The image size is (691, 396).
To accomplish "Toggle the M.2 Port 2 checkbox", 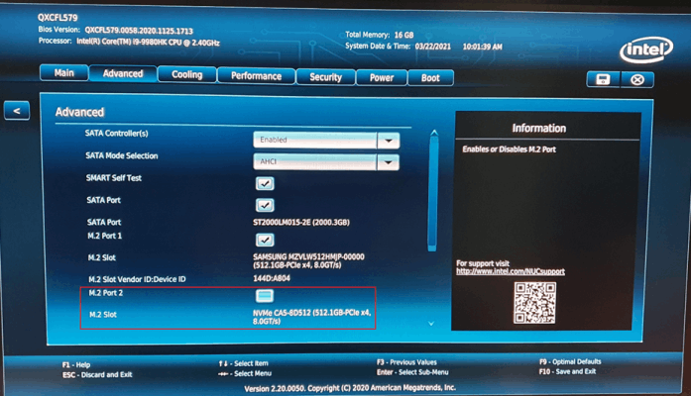I will (x=265, y=295).
